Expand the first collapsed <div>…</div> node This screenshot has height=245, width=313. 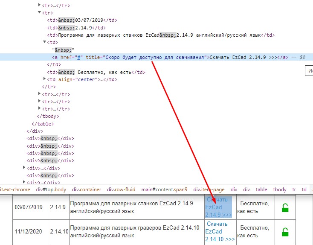coord(24,168)
